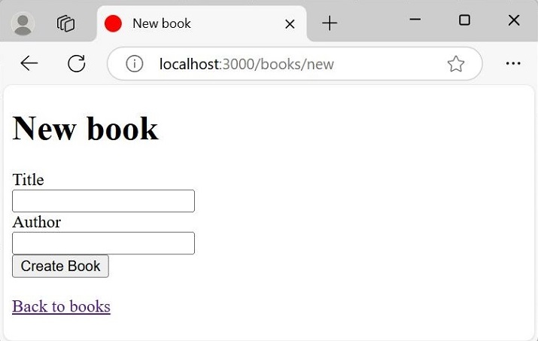Click the localhost:3000/books/new address bar
This screenshot has width=538, height=341.
(286, 64)
